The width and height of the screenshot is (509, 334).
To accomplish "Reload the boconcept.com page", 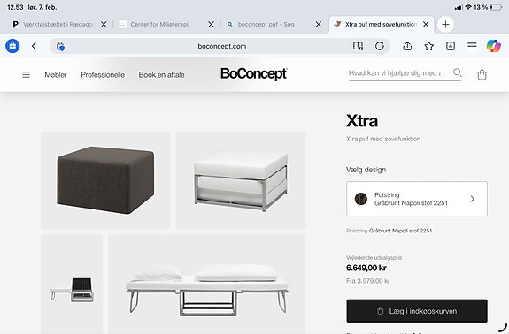I will click(380, 46).
